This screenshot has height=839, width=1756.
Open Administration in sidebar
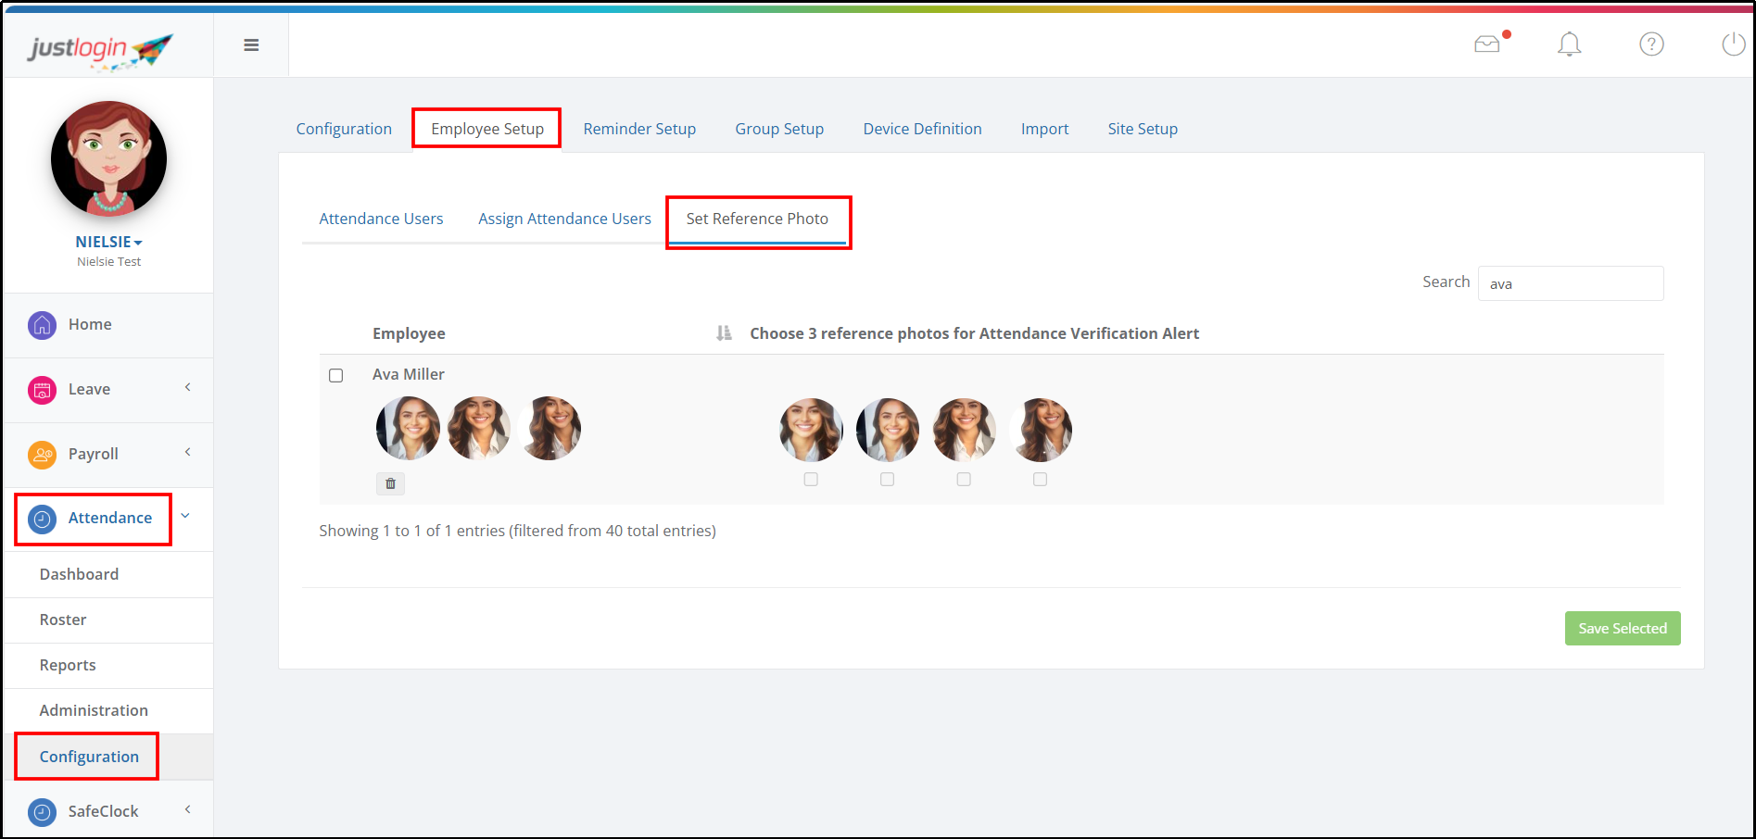click(x=94, y=710)
